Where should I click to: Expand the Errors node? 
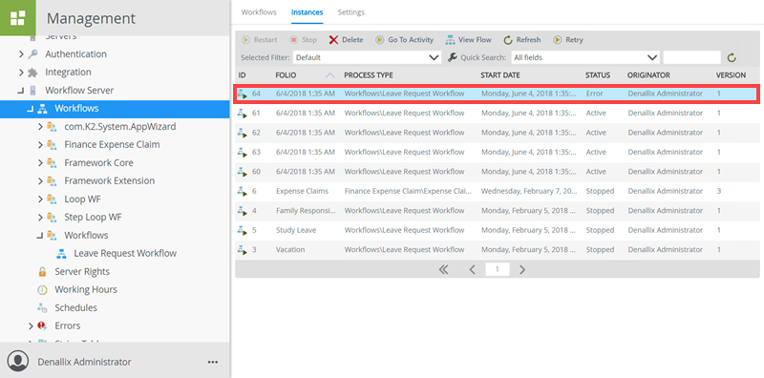pyautogui.click(x=31, y=325)
